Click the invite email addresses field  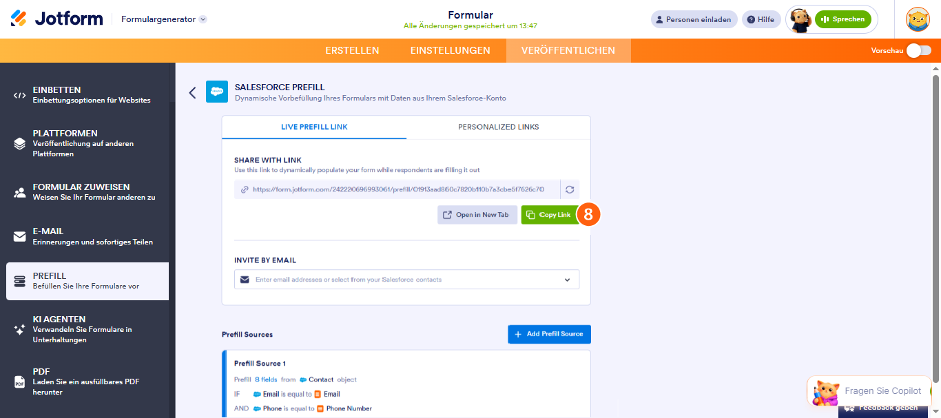[x=406, y=280]
